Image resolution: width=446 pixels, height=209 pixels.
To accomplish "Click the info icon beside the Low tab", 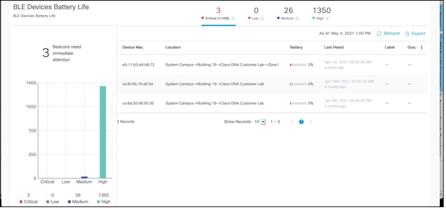I will pos(262,19).
